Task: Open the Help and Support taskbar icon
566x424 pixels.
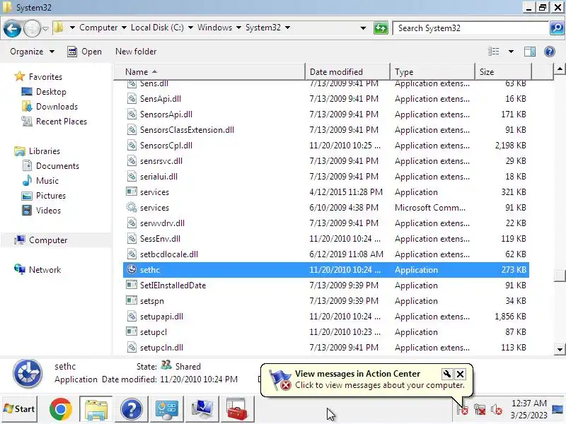Action: point(132,409)
